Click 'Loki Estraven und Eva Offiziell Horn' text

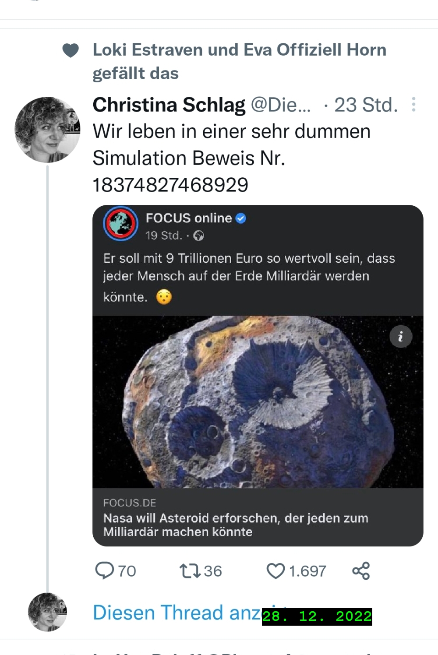[239, 50]
